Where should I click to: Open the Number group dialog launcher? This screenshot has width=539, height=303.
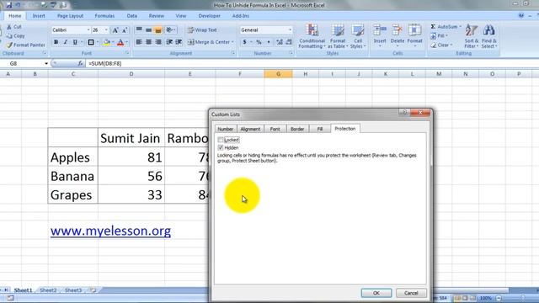(291, 53)
